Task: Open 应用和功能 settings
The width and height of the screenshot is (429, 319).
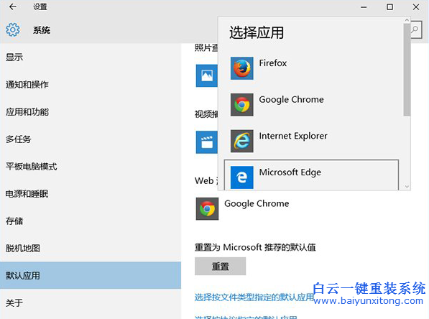Action: 91,112
